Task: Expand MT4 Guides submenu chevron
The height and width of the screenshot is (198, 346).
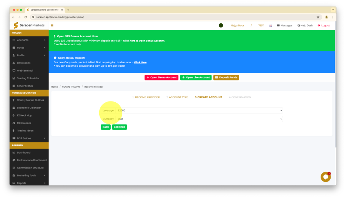Action: [45, 138]
